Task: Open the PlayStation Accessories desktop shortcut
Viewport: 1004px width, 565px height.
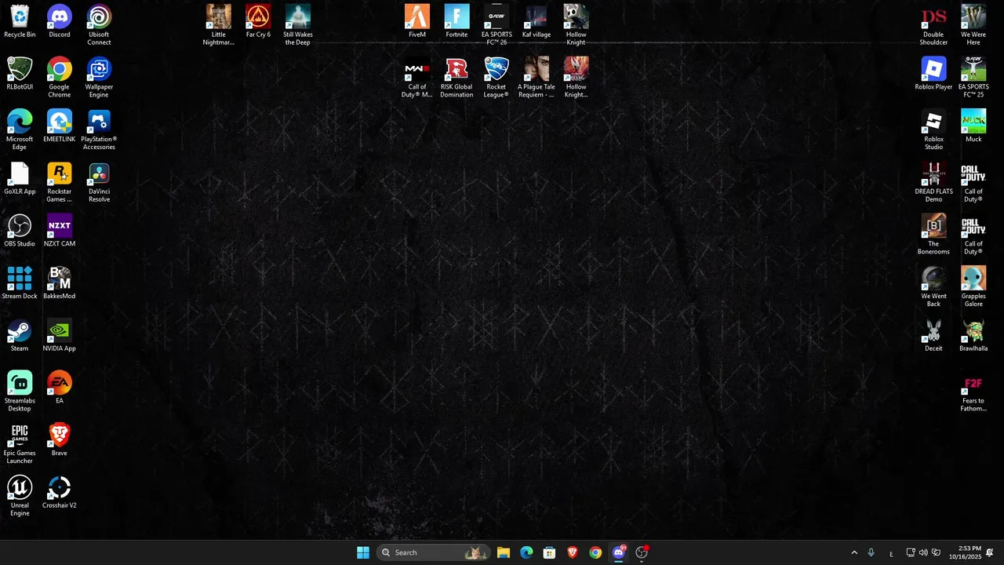Action: [x=99, y=130]
